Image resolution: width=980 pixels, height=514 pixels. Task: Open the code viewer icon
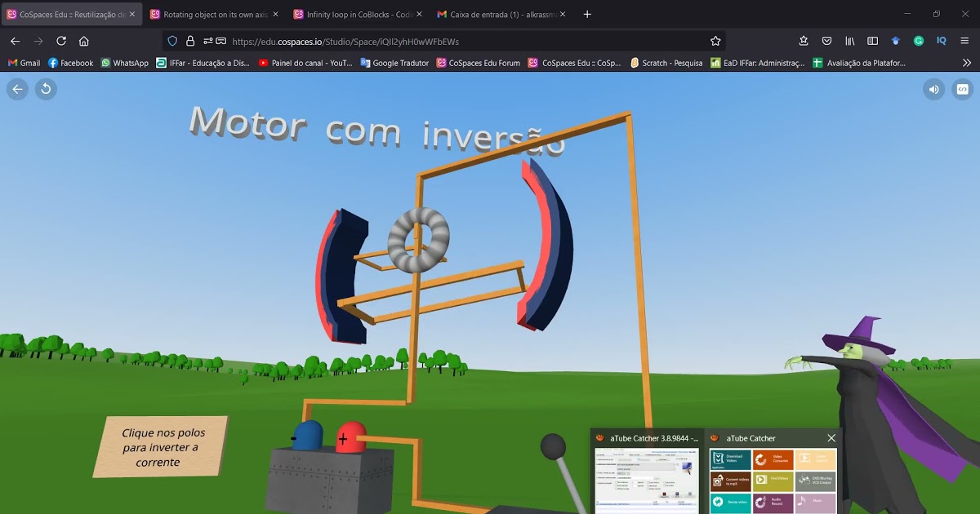962,89
